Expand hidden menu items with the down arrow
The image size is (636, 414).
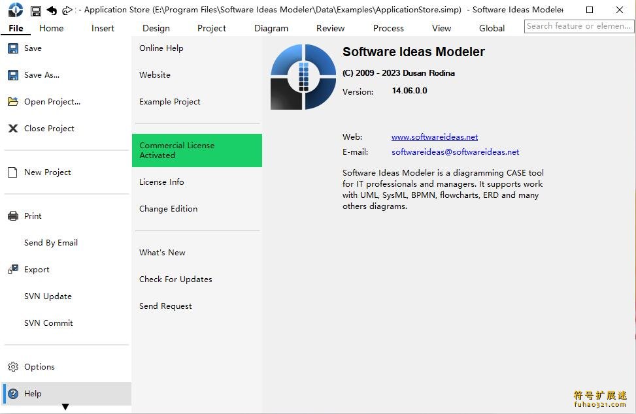pos(65,406)
